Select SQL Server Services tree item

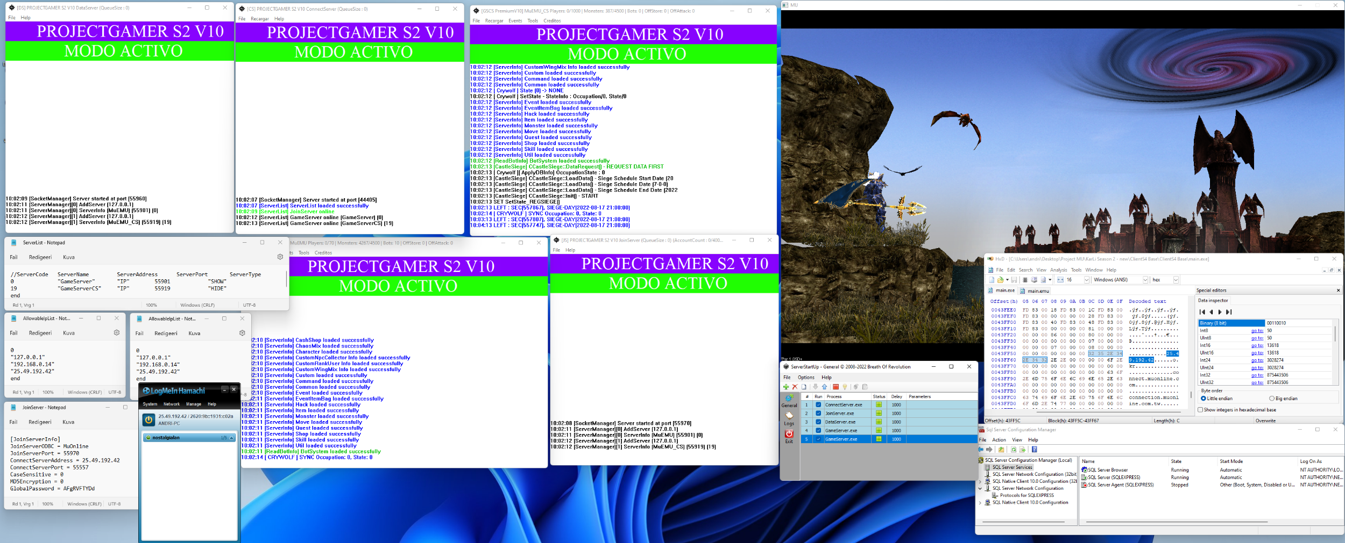(x=1009, y=467)
